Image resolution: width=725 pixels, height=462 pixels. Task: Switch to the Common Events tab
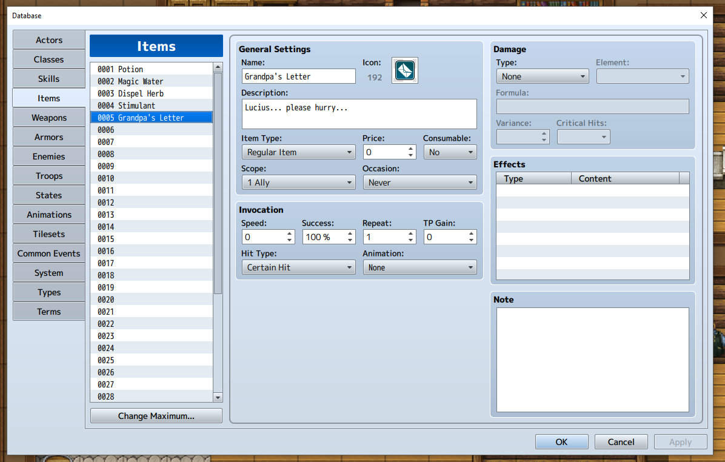tap(49, 253)
